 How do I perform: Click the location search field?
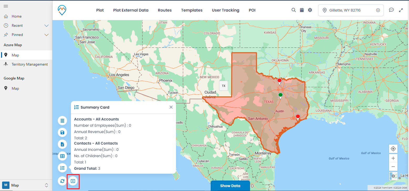tap(351, 10)
